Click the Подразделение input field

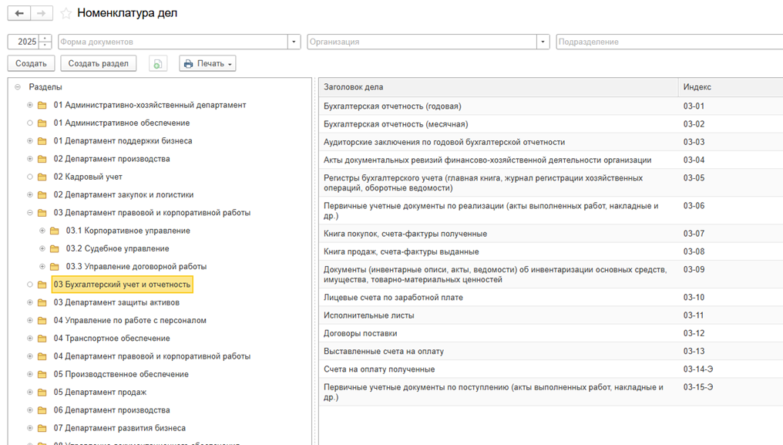pos(667,42)
